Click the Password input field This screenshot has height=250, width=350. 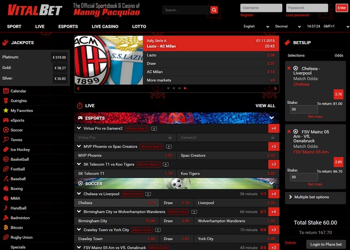tap(307, 8)
